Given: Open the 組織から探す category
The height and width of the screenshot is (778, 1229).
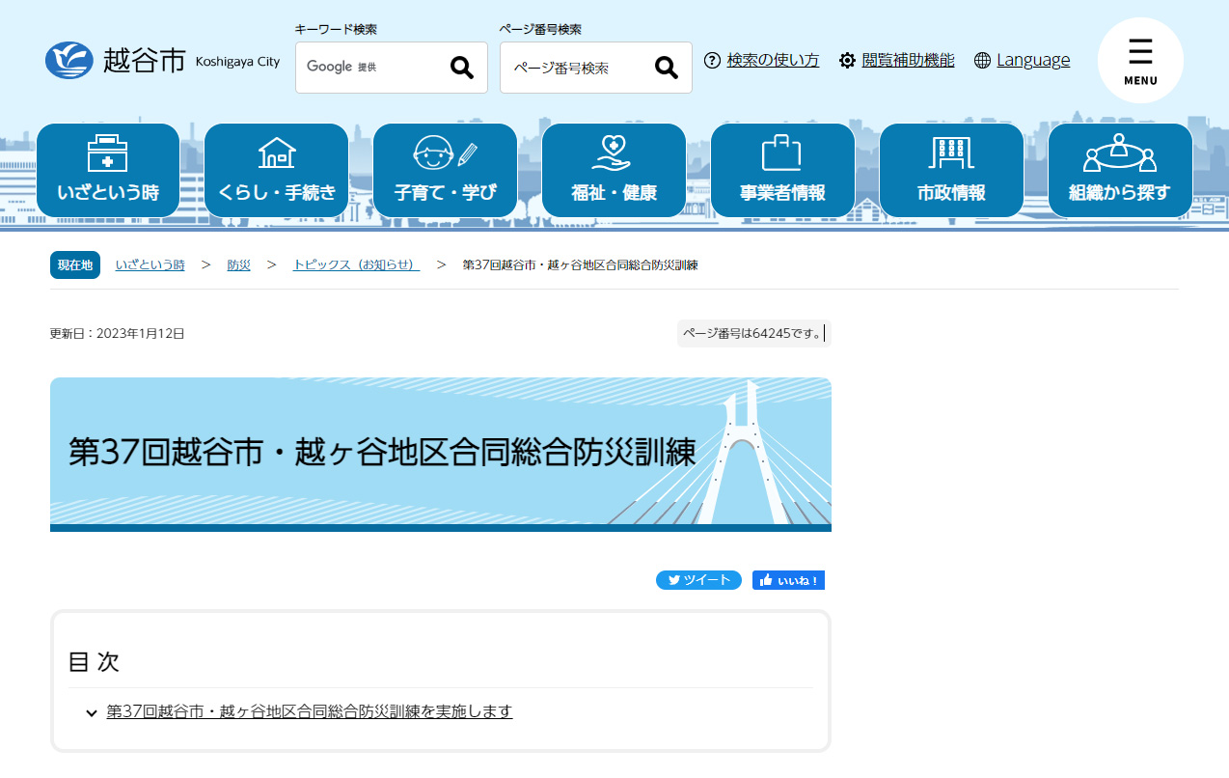Looking at the screenshot, I should pyautogui.click(x=1120, y=171).
